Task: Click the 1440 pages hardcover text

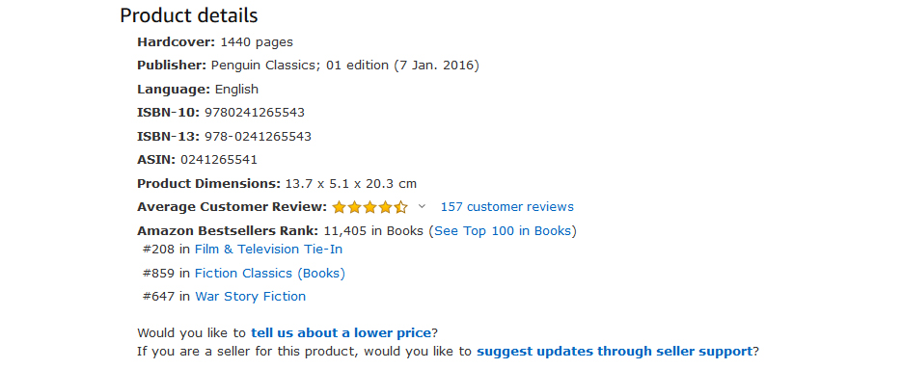Action: (x=257, y=42)
